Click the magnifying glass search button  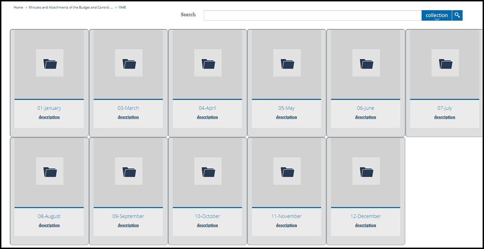pyautogui.click(x=457, y=15)
